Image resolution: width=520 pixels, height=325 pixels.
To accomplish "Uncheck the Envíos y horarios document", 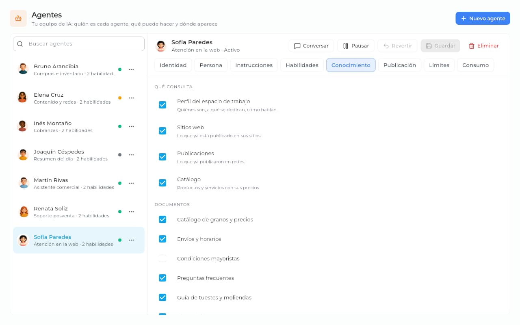I will (162, 239).
